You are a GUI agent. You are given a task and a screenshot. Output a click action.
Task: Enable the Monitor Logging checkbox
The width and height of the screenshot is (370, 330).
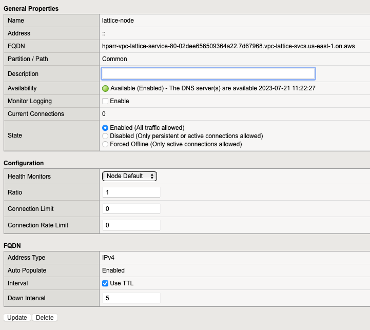pyautogui.click(x=105, y=101)
